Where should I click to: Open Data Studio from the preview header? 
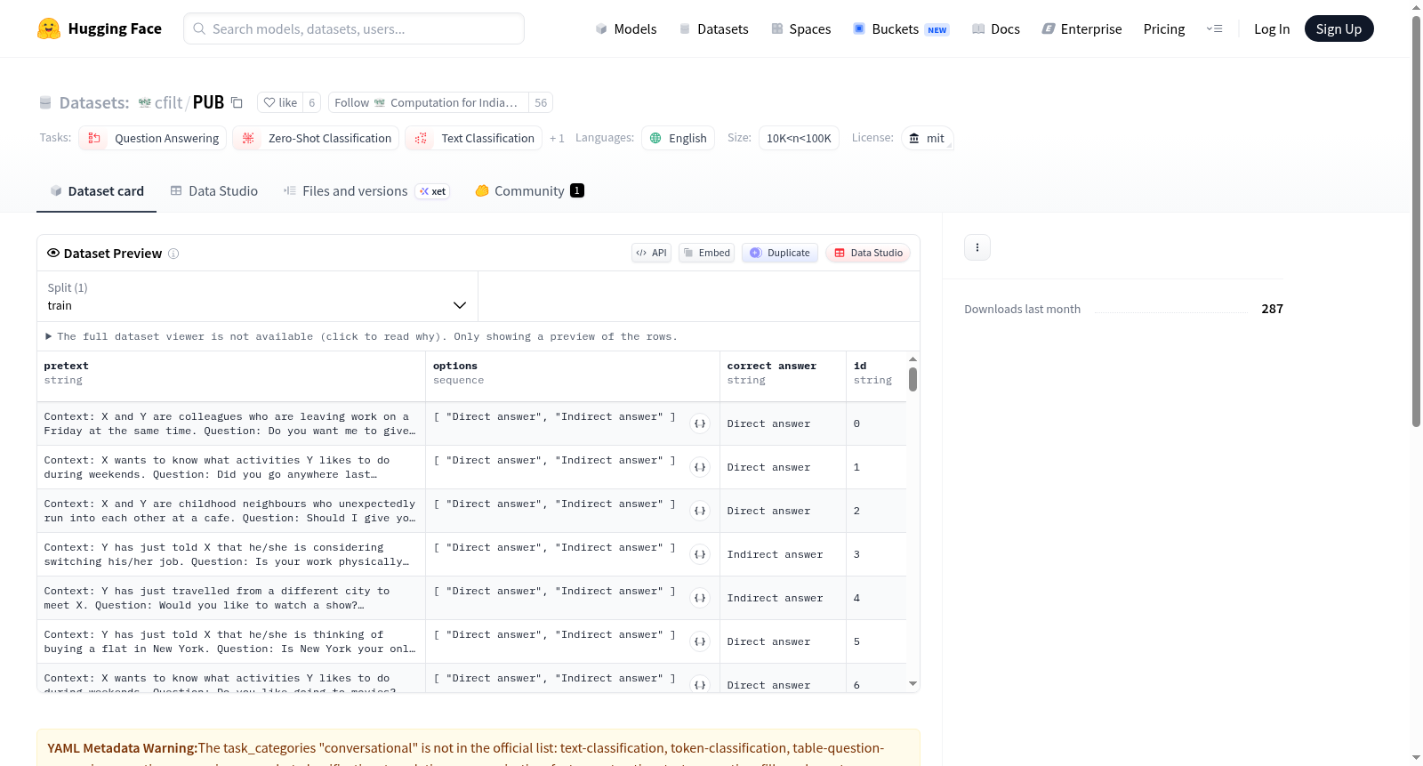868,253
